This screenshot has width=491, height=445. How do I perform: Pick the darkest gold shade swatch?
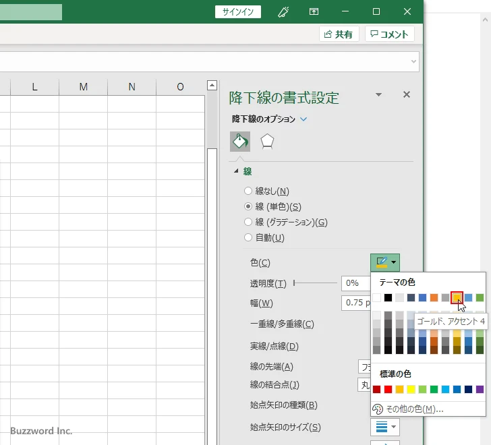(x=457, y=350)
